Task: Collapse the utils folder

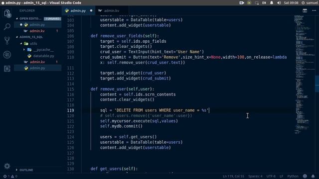Action: coord(21,43)
